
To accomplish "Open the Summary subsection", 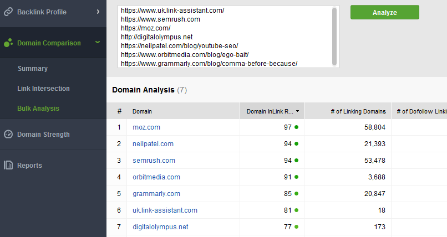I will (x=33, y=69).
